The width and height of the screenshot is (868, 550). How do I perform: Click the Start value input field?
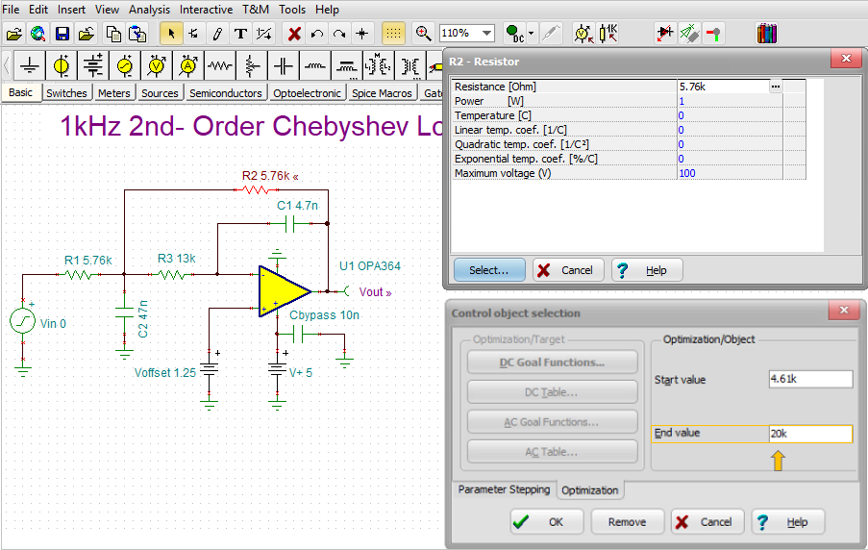809,379
